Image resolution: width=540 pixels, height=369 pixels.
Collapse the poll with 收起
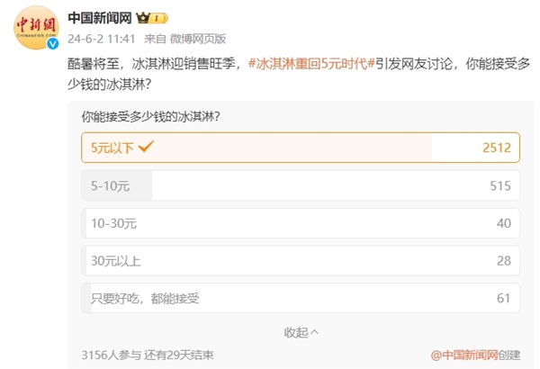coord(301,332)
